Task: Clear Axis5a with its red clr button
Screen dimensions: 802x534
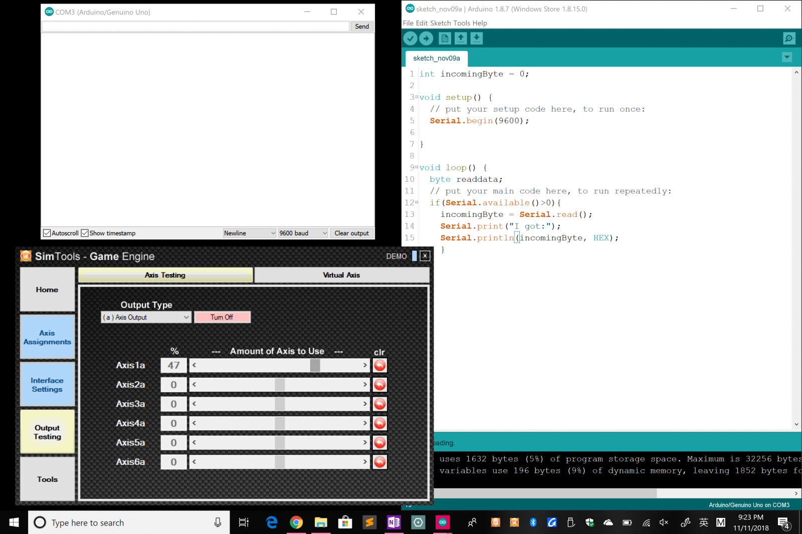Action: (x=380, y=443)
